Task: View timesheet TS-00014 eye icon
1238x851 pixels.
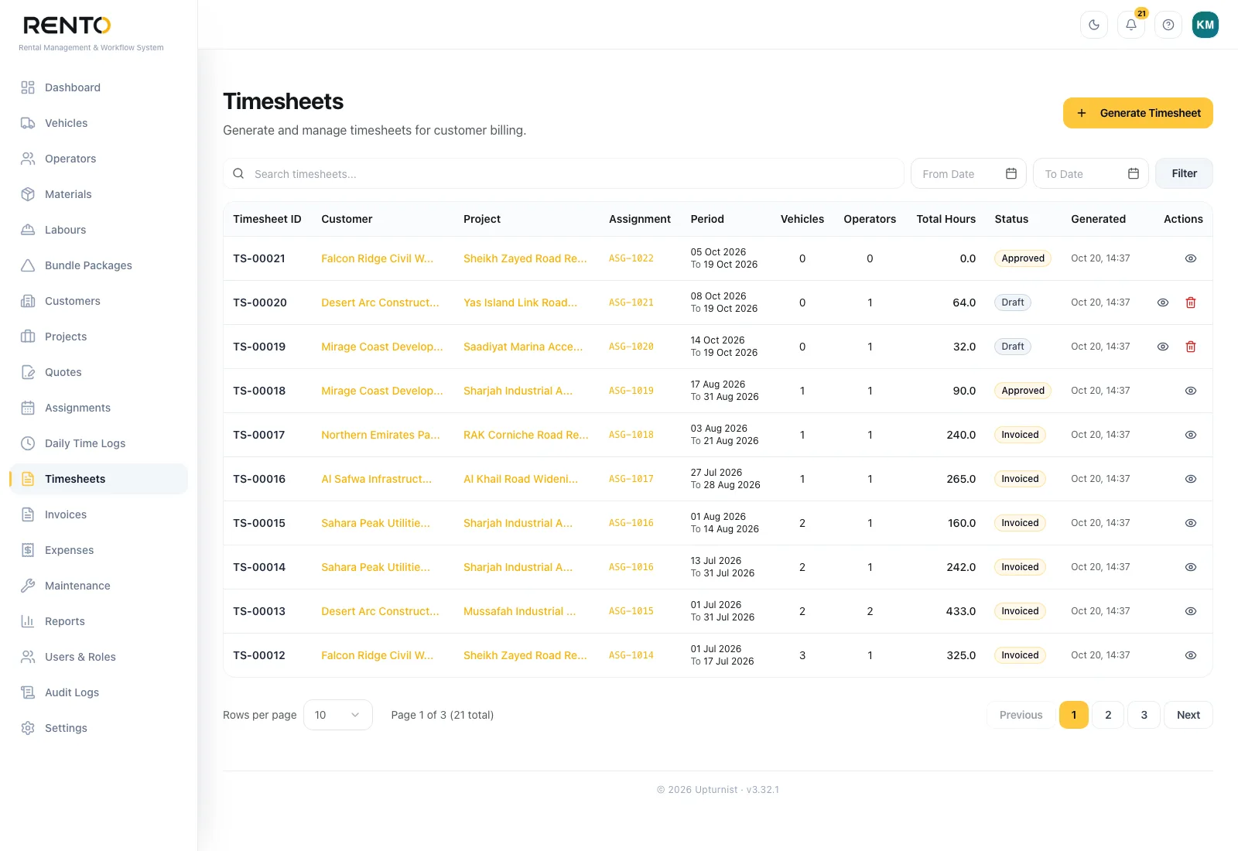Action: click(1191, 567)
